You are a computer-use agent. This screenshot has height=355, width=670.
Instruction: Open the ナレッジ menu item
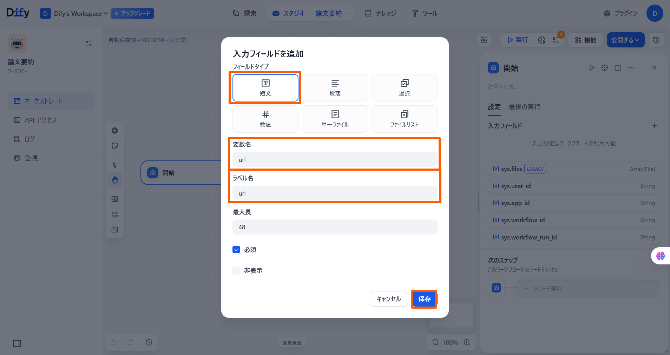pyautogui.click(x=381, y=13)
